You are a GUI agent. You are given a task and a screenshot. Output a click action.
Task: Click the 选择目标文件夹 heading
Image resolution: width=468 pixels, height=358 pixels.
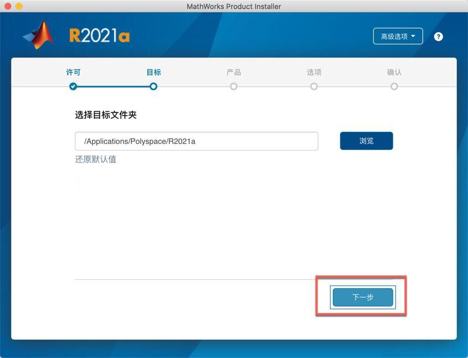tap(106, 115)
